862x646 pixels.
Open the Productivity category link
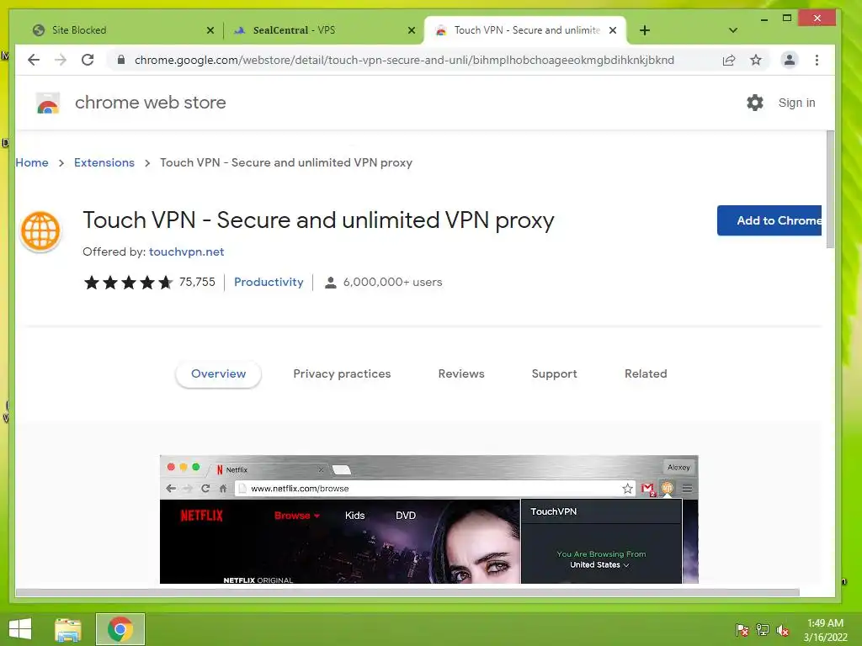coord(269,282)
